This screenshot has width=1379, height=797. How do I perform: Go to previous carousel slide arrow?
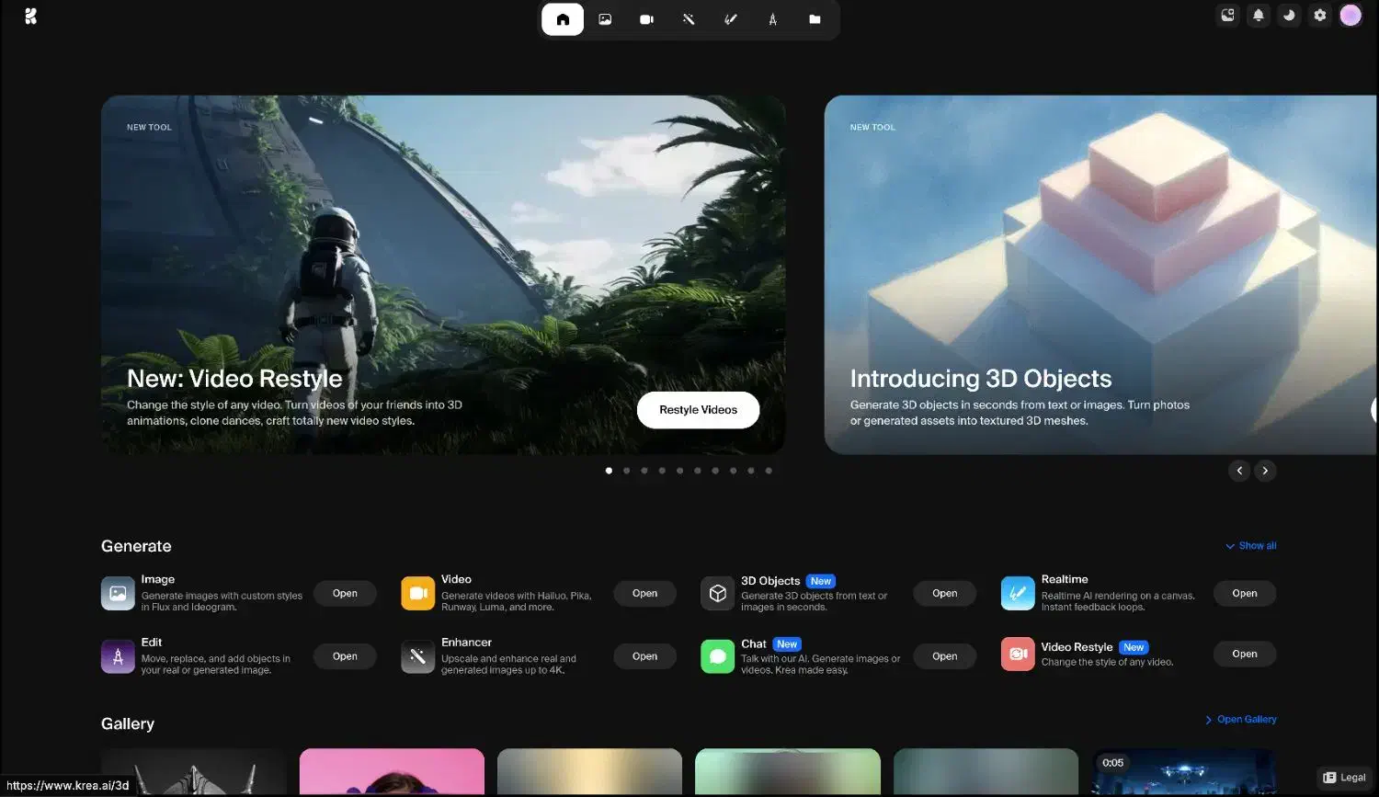click(x=1239, y=471)
